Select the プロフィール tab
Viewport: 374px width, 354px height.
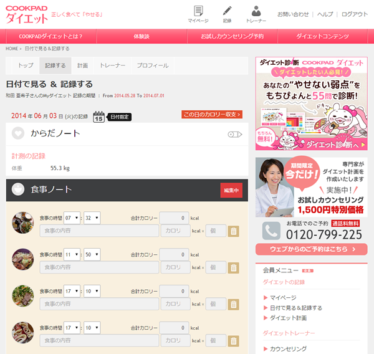click(x=153, y=65)
